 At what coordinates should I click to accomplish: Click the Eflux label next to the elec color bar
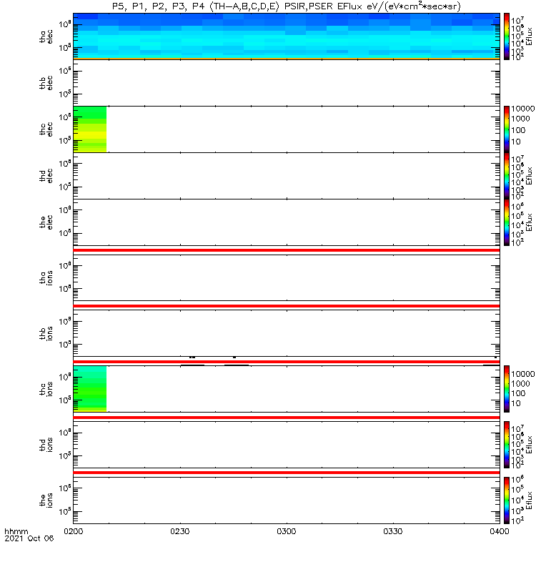tap(530, 222)
